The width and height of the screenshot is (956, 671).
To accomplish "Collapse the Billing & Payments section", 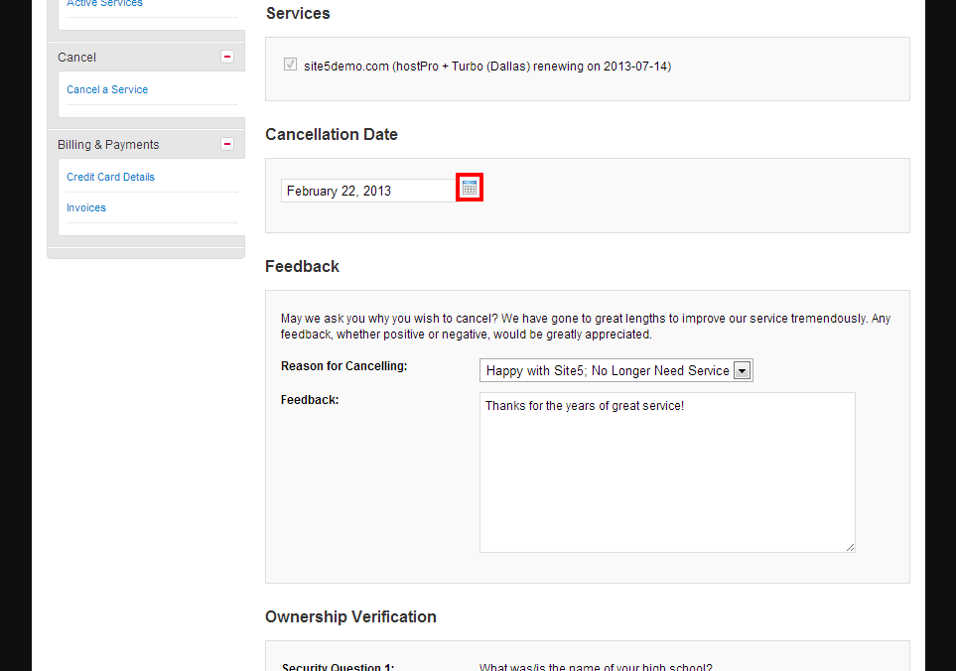I will tap(226, 145).
